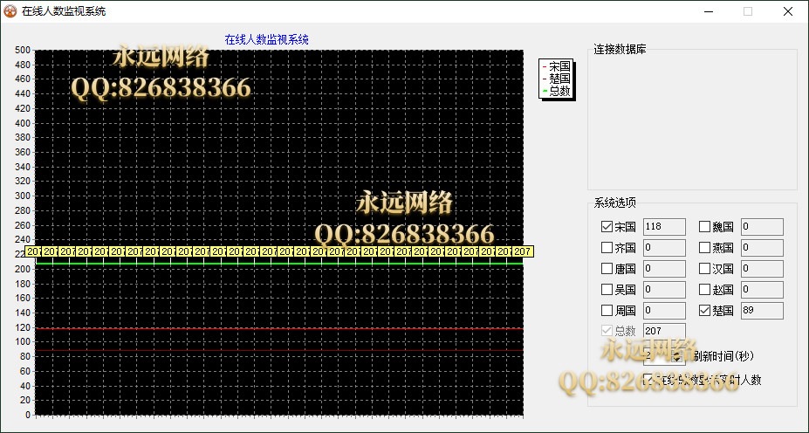The width and height of the screenshot is (809, 433).
Task: Click the 宋国 red legend entry
Action: (x=558, y=66)
